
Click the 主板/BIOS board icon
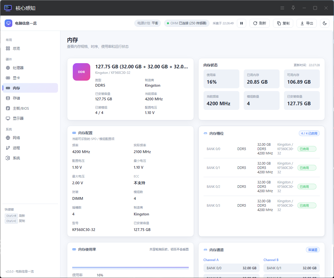coord(8,108)
